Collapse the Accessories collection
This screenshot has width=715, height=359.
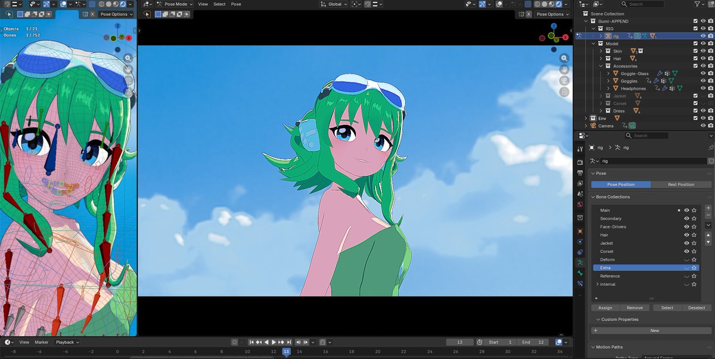click(x=601, y=66)
